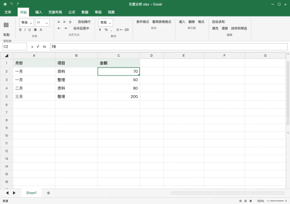Add a new sheet with plus icon
The image size is (290, 204).
[x=49, y=193]
